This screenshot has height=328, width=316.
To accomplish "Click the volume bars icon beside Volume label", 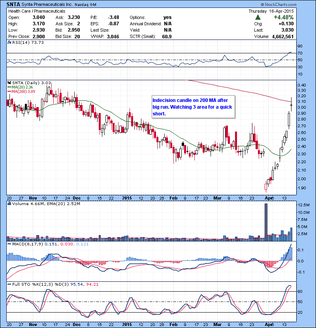I will (x=9, y=204).
